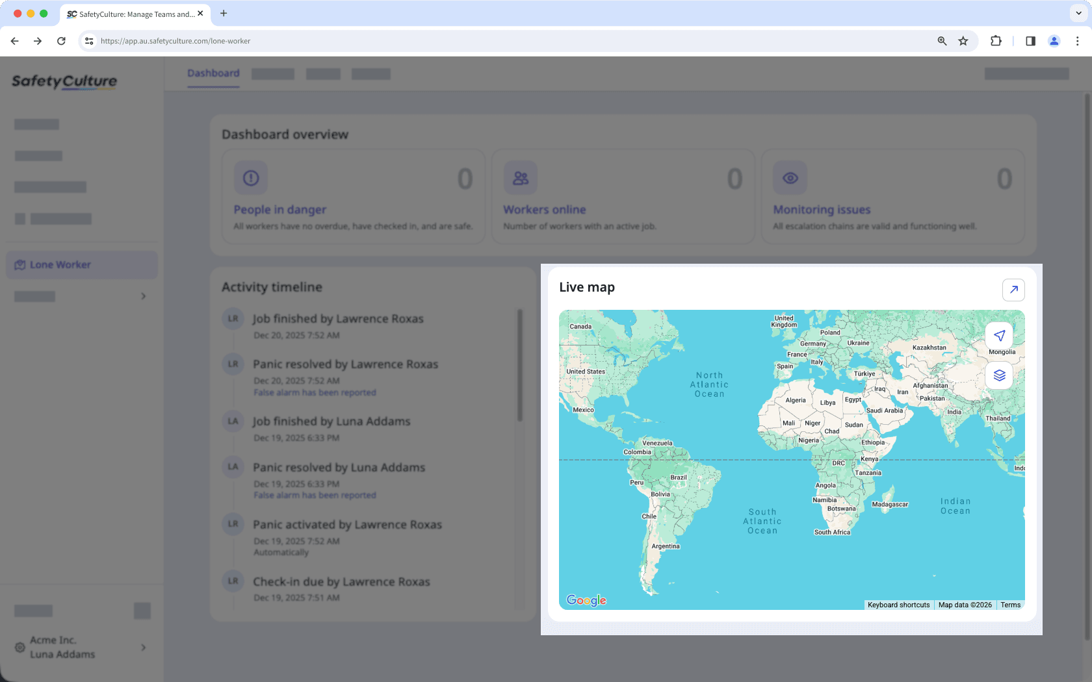Click the Lone Worker sidebar icon
This screenshot has width=1092, height=682.
[x=20, y=264]
